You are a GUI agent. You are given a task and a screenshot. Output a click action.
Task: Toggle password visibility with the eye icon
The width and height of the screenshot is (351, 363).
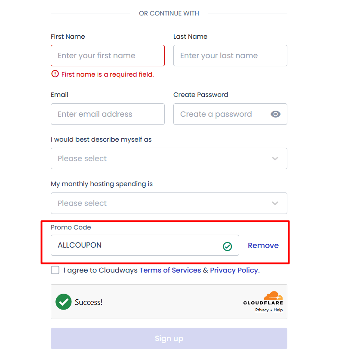tap(276, 114)
